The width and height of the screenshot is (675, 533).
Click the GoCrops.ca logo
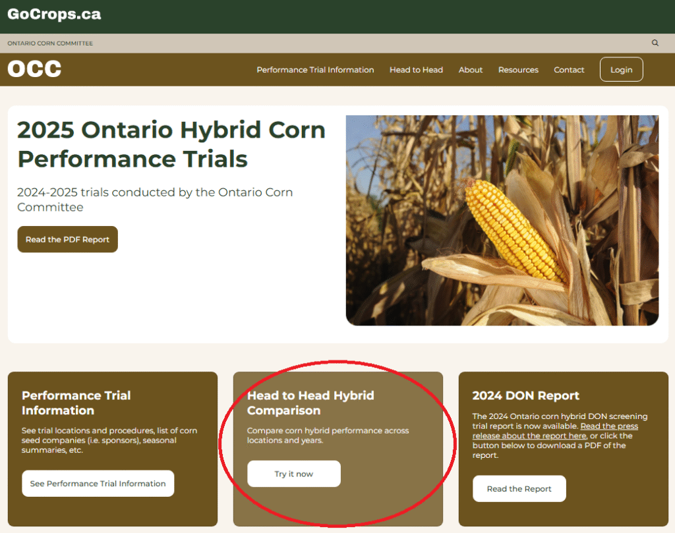[54, 14]
